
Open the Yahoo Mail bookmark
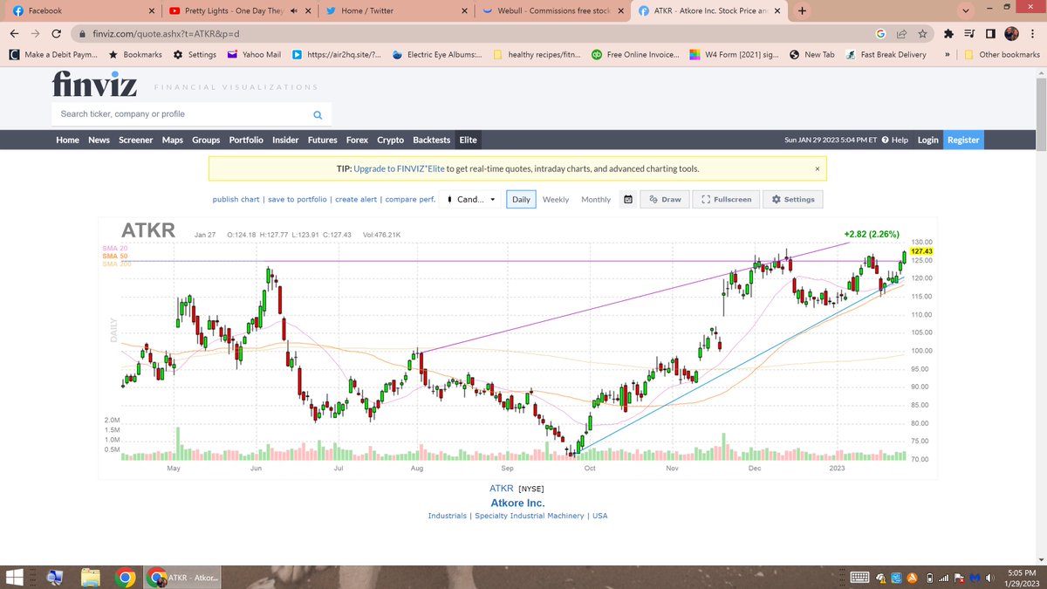(x=254, y=54)
